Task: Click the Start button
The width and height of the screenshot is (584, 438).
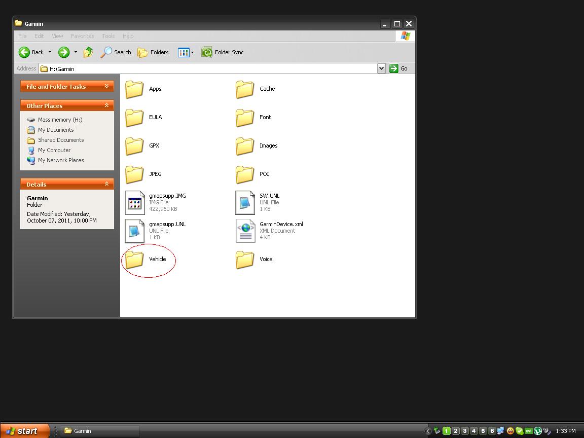Action: click(24, 431)
